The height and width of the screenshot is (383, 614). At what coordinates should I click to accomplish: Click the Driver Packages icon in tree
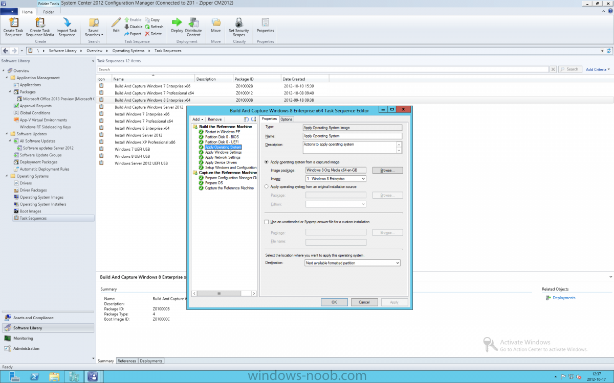[17, 190]
